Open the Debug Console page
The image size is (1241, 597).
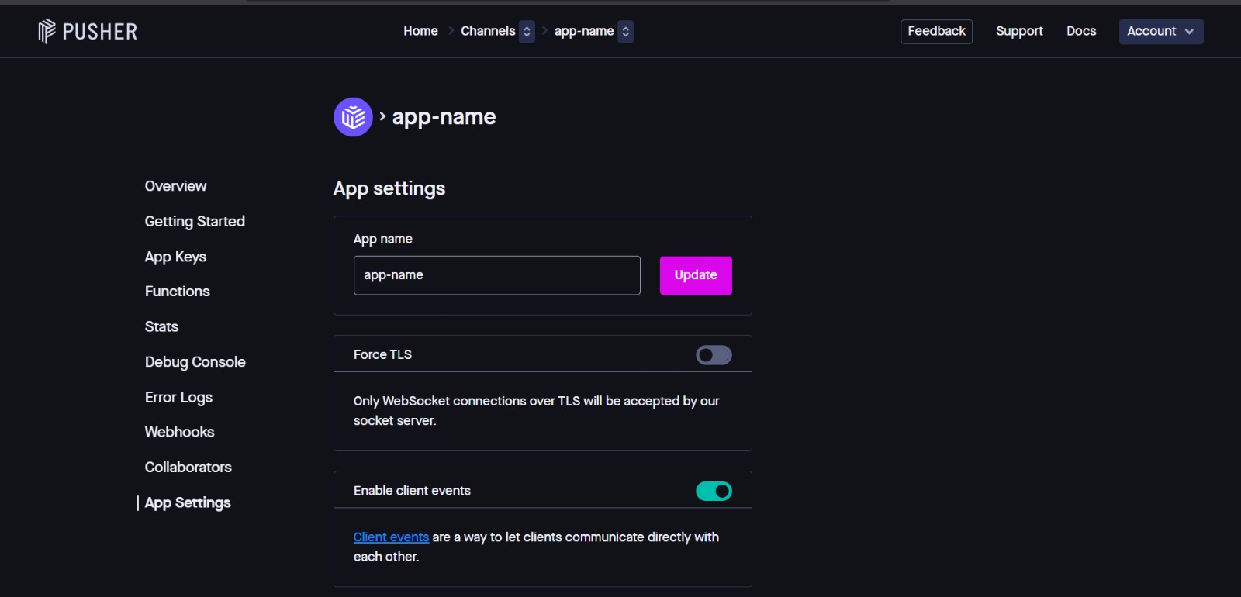click(195, 362)
